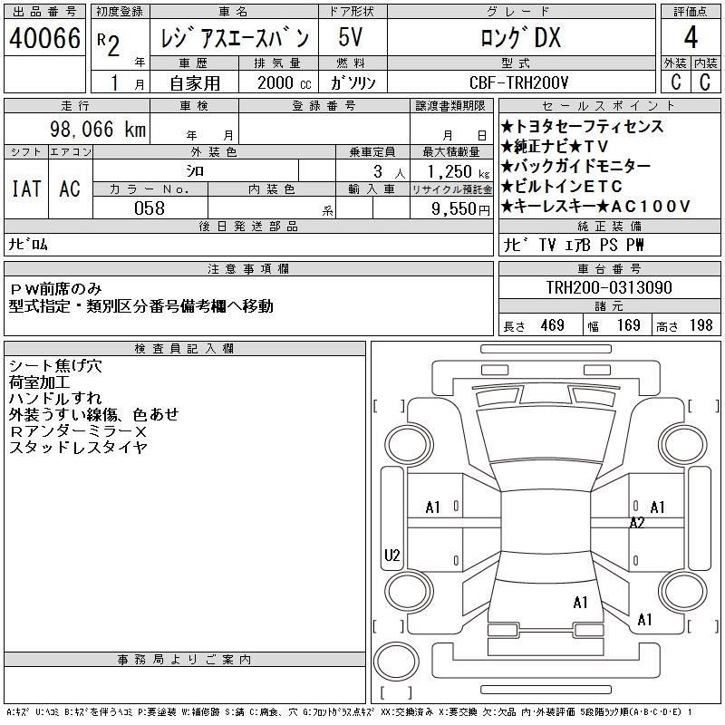Image resolution: width=725 pixels, height=725 pixels.
Task: Select the engine displacement 2000 cc
Action: click(279, 82)
